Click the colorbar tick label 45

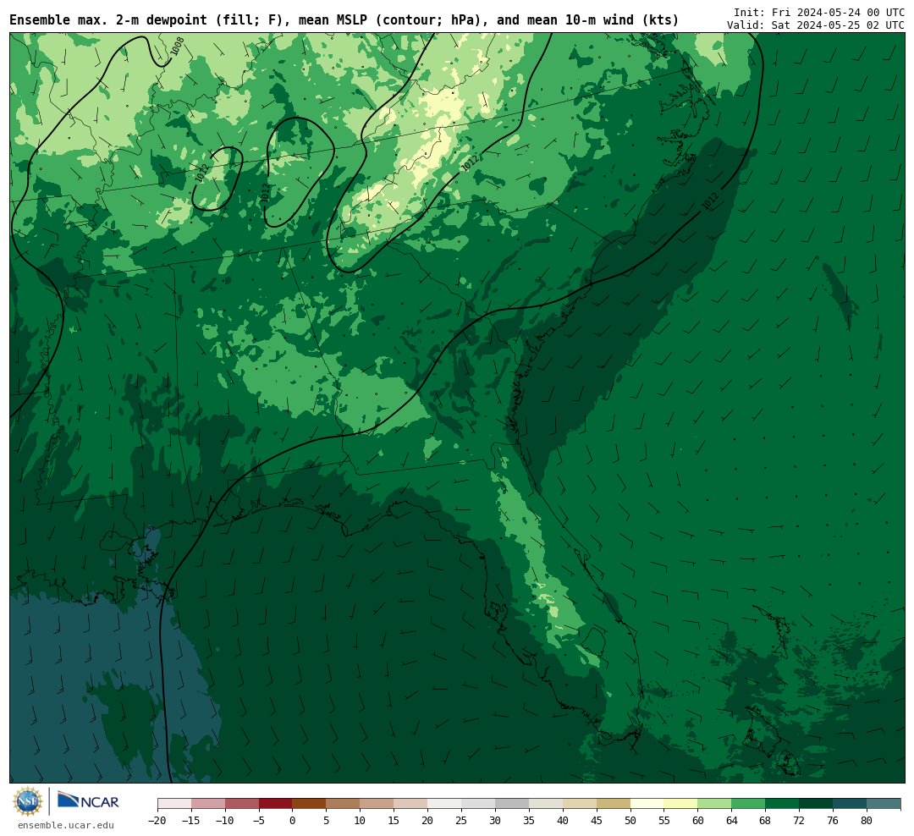pyautogui.click(x=597, y=820)
